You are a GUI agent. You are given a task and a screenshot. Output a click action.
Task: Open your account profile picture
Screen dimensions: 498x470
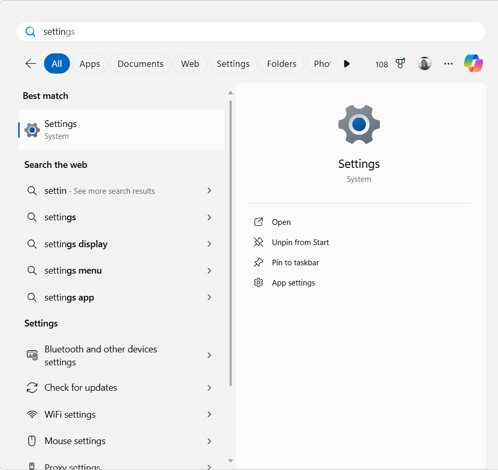[x=424, y=63]
